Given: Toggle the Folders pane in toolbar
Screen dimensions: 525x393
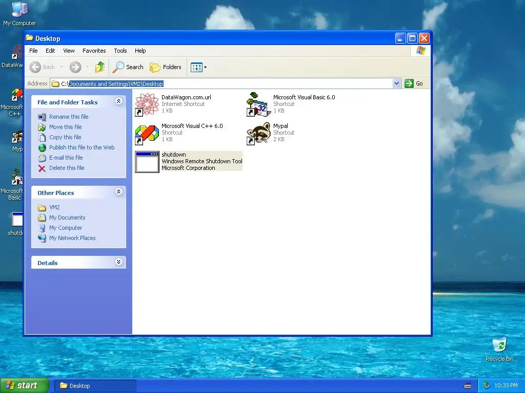Looking at the screenshot, I should pos(166,67).
